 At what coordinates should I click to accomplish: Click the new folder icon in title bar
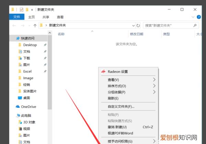pyautogui.click(x=27, y=10)
